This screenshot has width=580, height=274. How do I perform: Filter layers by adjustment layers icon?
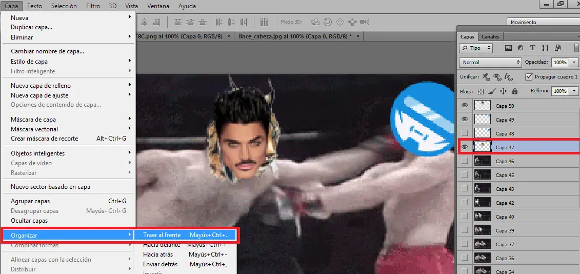tap(521, 48)
